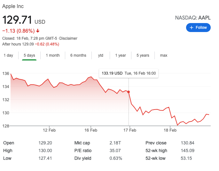The width and height of the screenshot is (219, 171).
Task: Show the 1 month price history
Action: point(53,55)
